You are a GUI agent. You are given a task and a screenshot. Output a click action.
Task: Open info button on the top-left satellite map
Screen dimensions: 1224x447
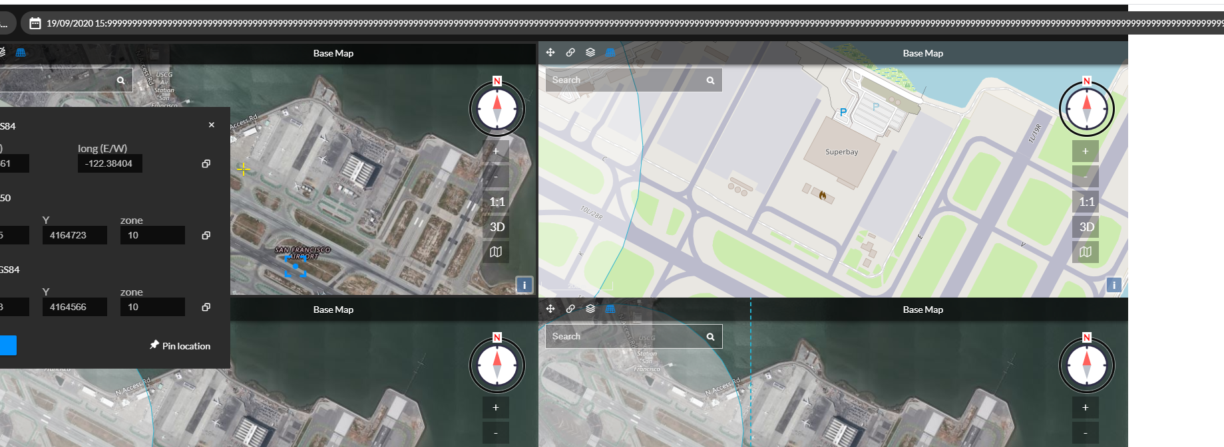524,285
